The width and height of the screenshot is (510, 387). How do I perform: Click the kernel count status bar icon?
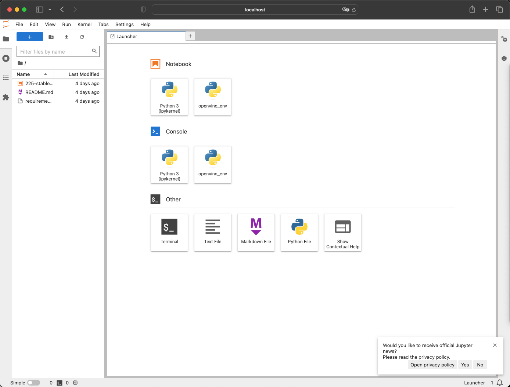click(75, 383)
